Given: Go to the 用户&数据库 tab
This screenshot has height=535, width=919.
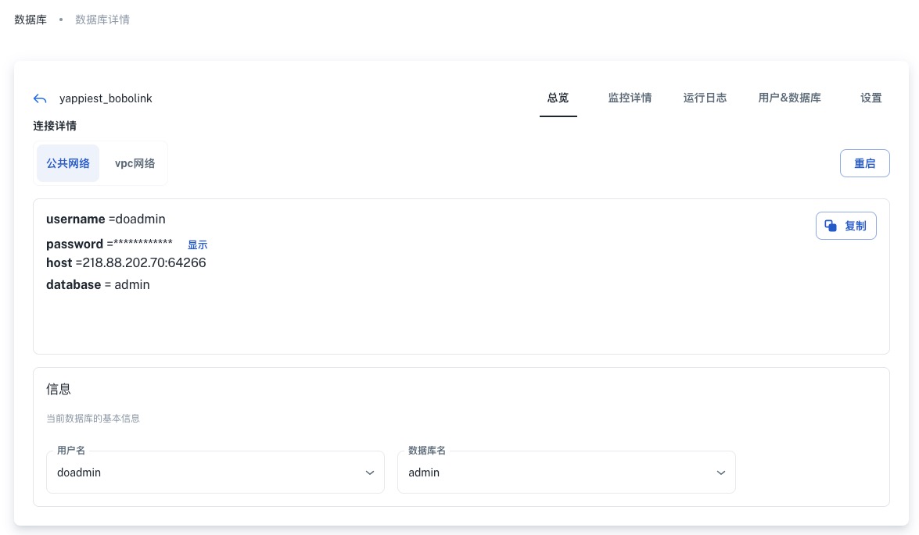Looking at the screenshot, I should [789, 98].
